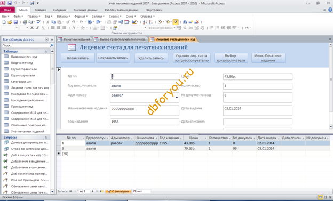Open the Цена column header dropdown in datasheet
The height and width of the screenshot is (201, 333).
[205, 138]
